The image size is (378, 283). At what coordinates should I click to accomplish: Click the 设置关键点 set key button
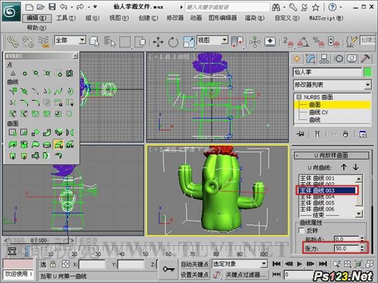[x=194, y=274]
